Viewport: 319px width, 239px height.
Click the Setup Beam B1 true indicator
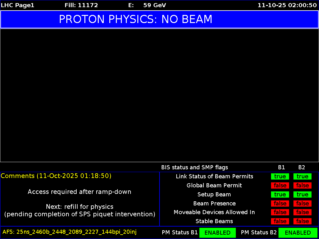[280, 194]
